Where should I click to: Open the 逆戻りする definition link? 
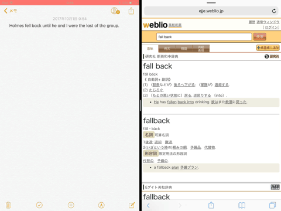coord(202,96)
